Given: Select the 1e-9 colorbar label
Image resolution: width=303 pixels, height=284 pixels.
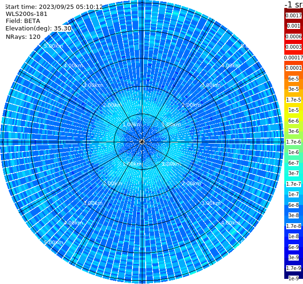Looking at the screenshot, I should [294, 278].
